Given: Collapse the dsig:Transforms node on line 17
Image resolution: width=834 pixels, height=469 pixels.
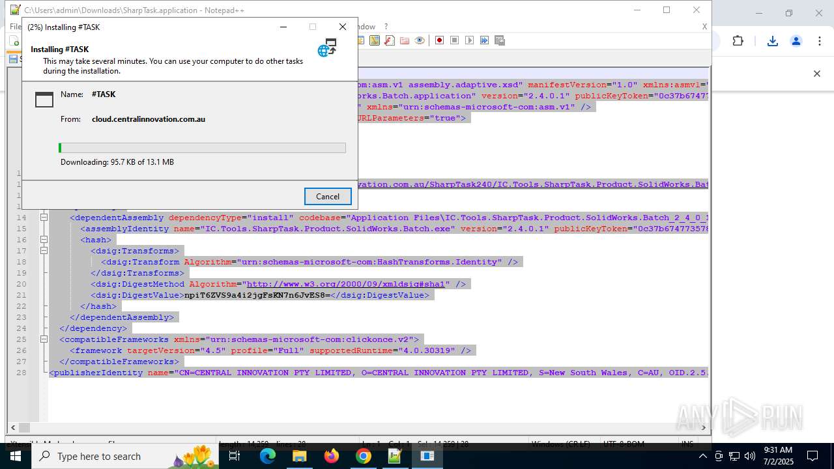Looking at the screenshot, I should (44, 251).
